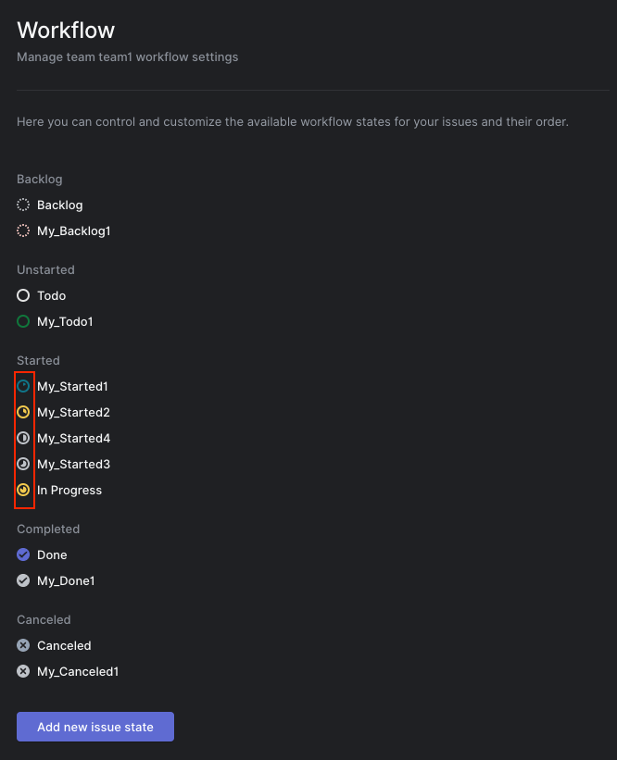Click the yellow My_Started2 progress icon
The width and height of the screenshot is (617, 760).
tap(23, 412)
